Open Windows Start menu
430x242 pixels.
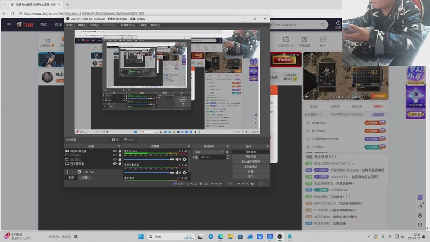pos(141,237)
